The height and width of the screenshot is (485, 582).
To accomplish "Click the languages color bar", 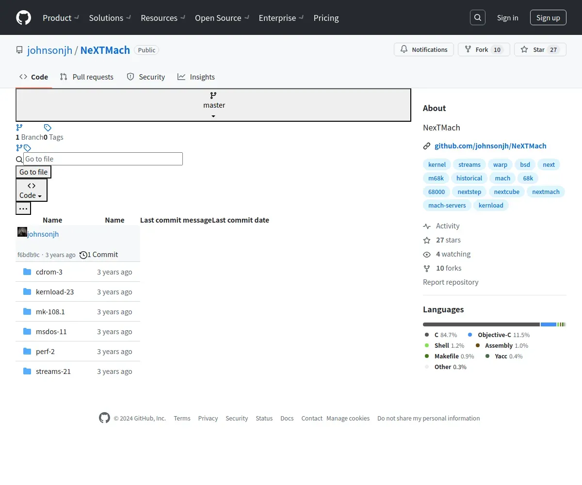I will click(494, 324).
